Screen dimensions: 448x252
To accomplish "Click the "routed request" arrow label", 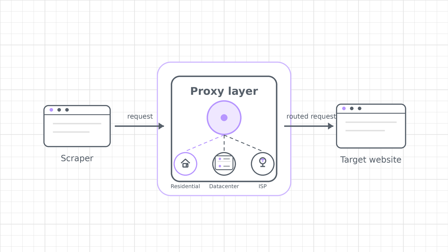I will click(311, 116).
